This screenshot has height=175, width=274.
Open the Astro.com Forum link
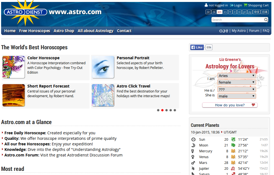tap(22, 155)
